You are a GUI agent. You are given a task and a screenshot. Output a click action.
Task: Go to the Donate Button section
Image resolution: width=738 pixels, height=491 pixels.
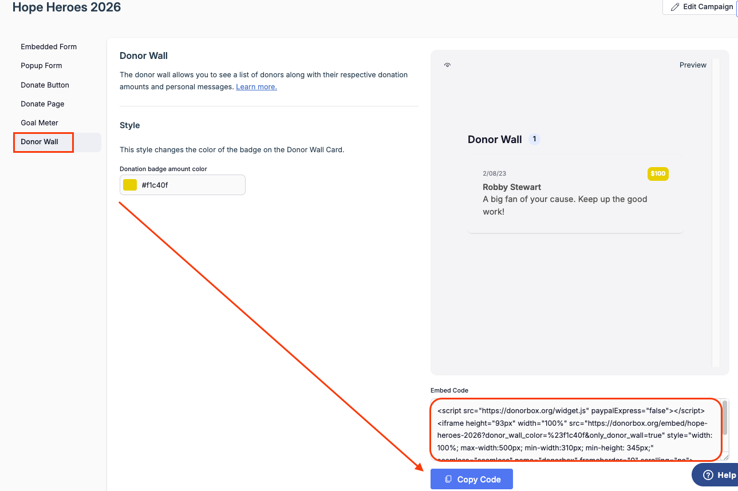pos(45,85)
